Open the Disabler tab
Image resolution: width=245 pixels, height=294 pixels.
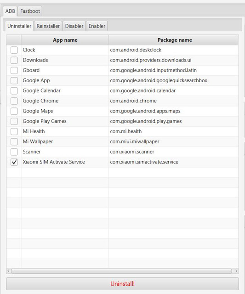pyautogui.click(x=74, y=26)
